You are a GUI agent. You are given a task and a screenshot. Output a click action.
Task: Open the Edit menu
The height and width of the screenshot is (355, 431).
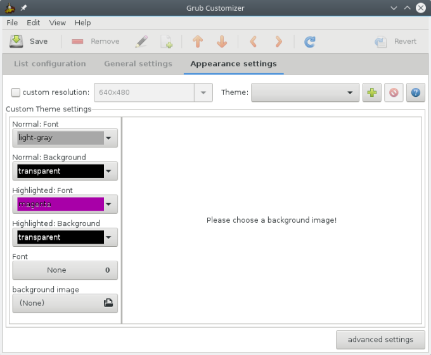click(x=33, y=23)
